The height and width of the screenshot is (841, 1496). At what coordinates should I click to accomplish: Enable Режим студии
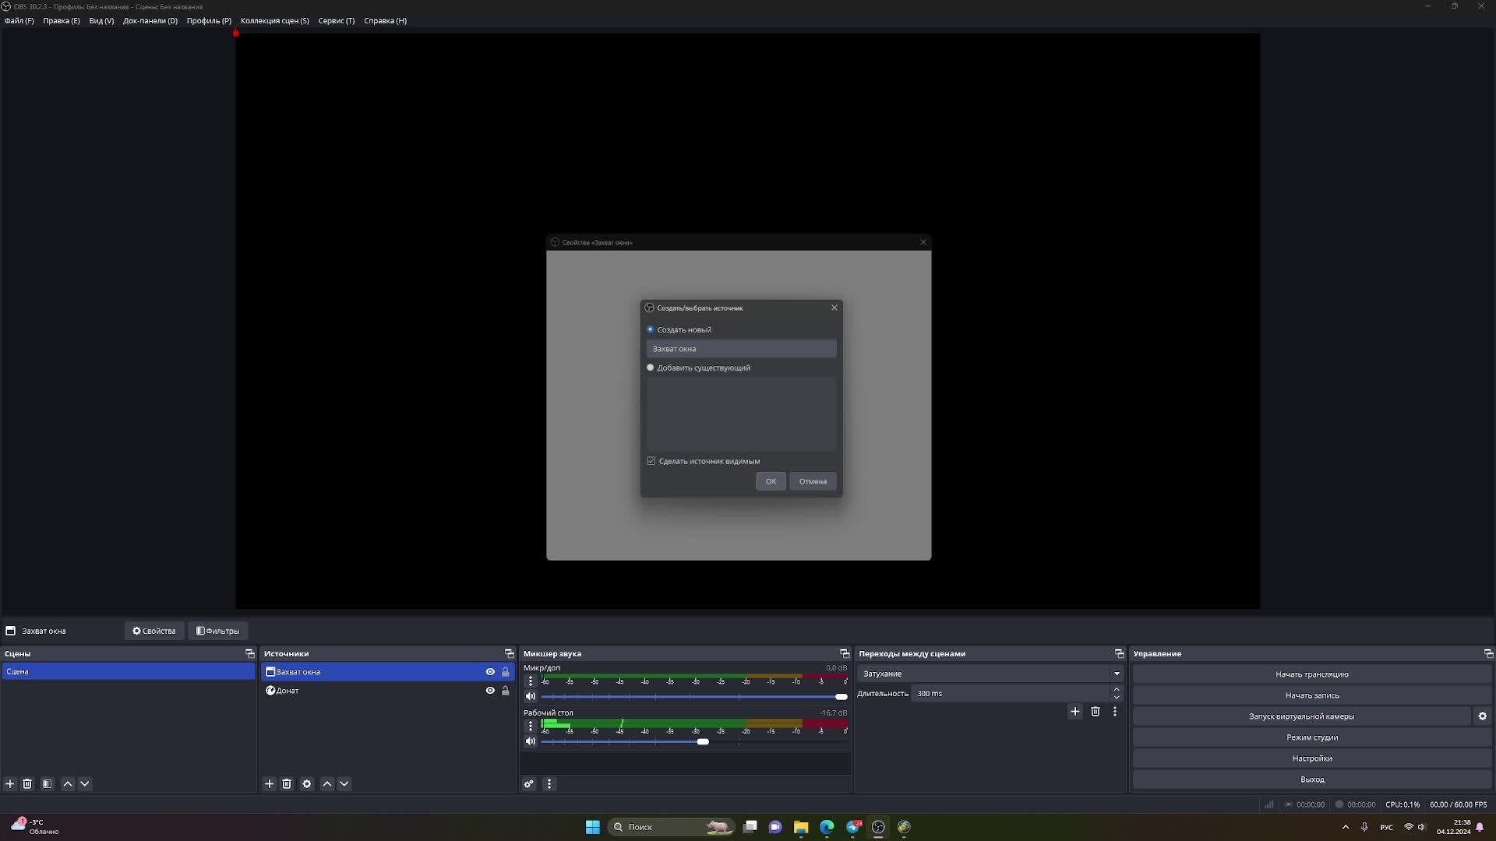click(x=1312, y=737)
